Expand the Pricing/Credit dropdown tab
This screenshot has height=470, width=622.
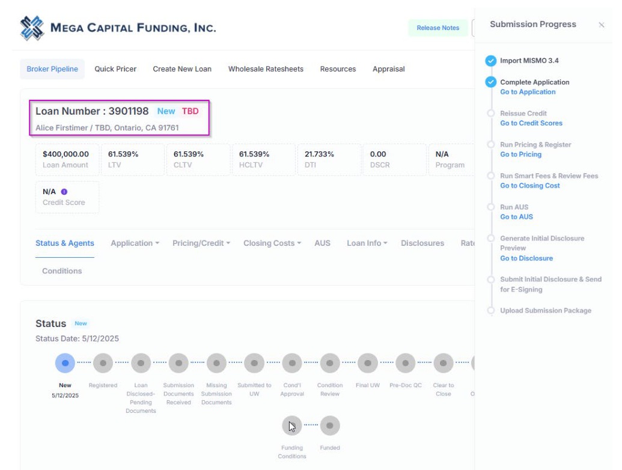pos(201,243)
